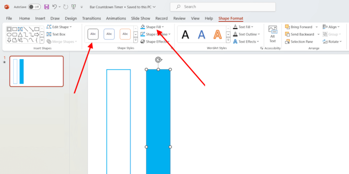Open the Rotate menu
This screenshot has width=349, height=174.
332,41
